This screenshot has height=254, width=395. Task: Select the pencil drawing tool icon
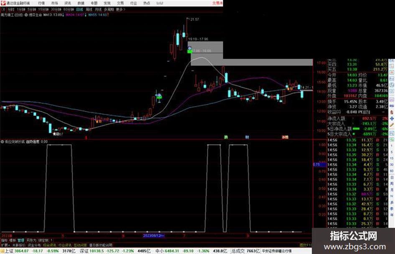point(392,125)
